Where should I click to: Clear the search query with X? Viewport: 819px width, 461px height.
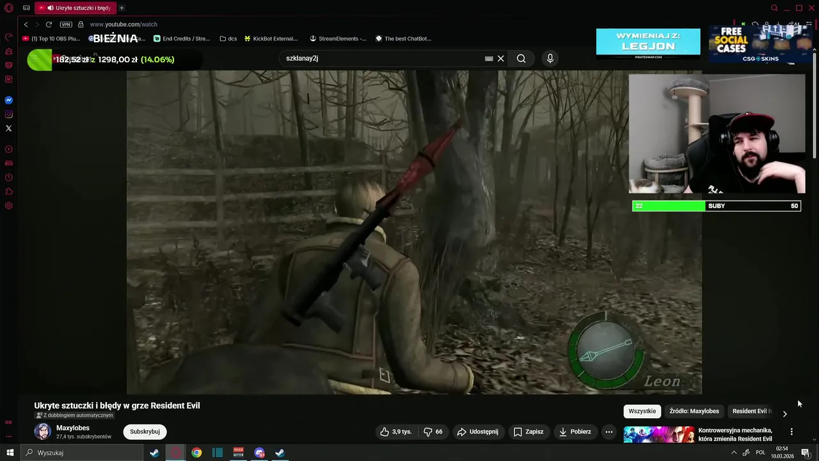pos(501,58)
